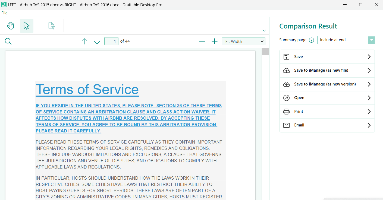Viewport: 383px width, 200px height.
Task: Click the Open arrow circle icon
Action: pyautogui.click(x=286, y=98)
